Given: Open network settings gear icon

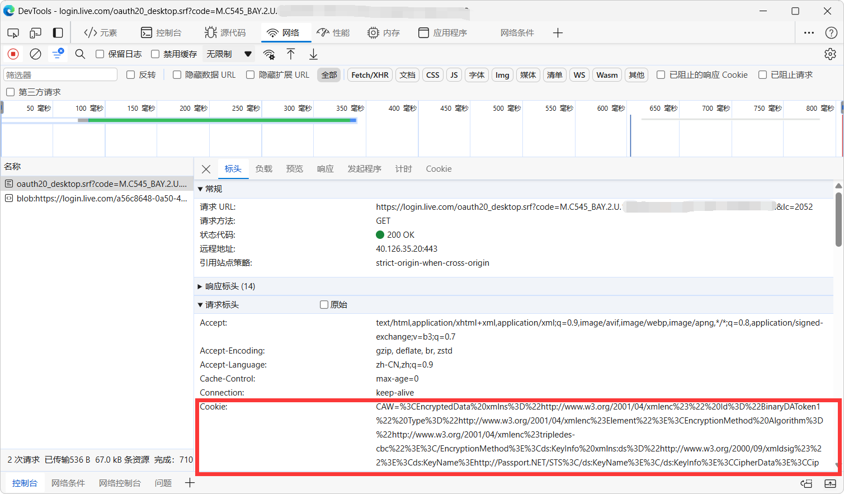Looking at the screenshot, I should coord(830,54).
